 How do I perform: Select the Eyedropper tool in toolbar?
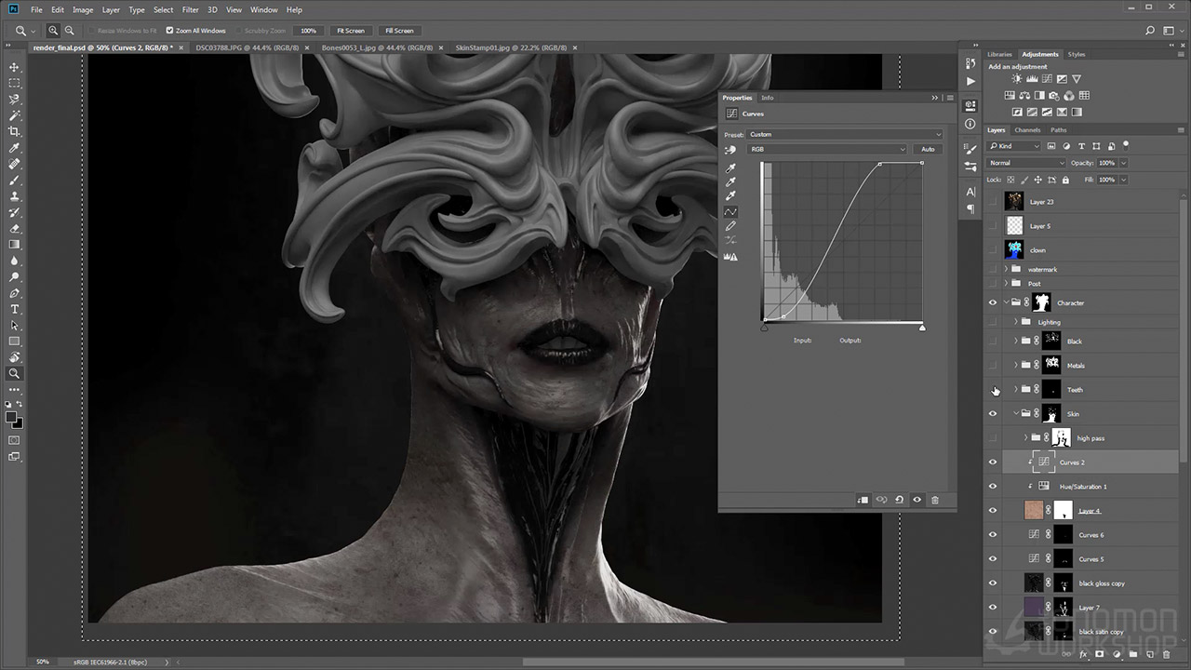(14, 148)
